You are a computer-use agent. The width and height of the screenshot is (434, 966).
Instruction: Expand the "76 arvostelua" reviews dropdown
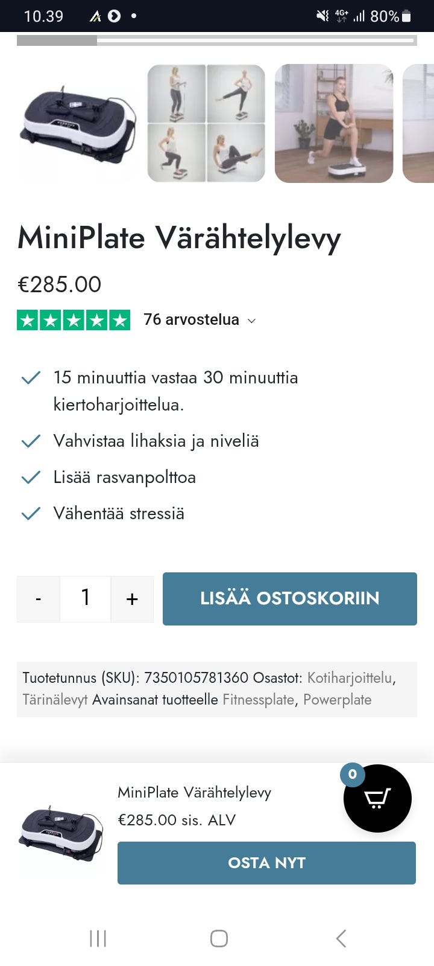pos(251,321)
